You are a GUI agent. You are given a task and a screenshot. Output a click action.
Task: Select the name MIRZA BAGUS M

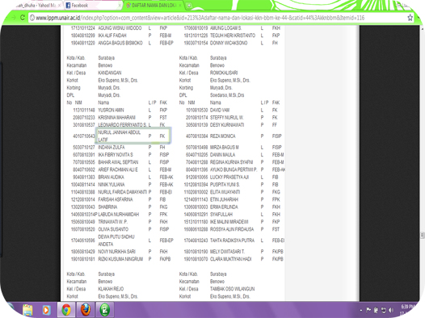pyautogui.click(x=225, y=147)
